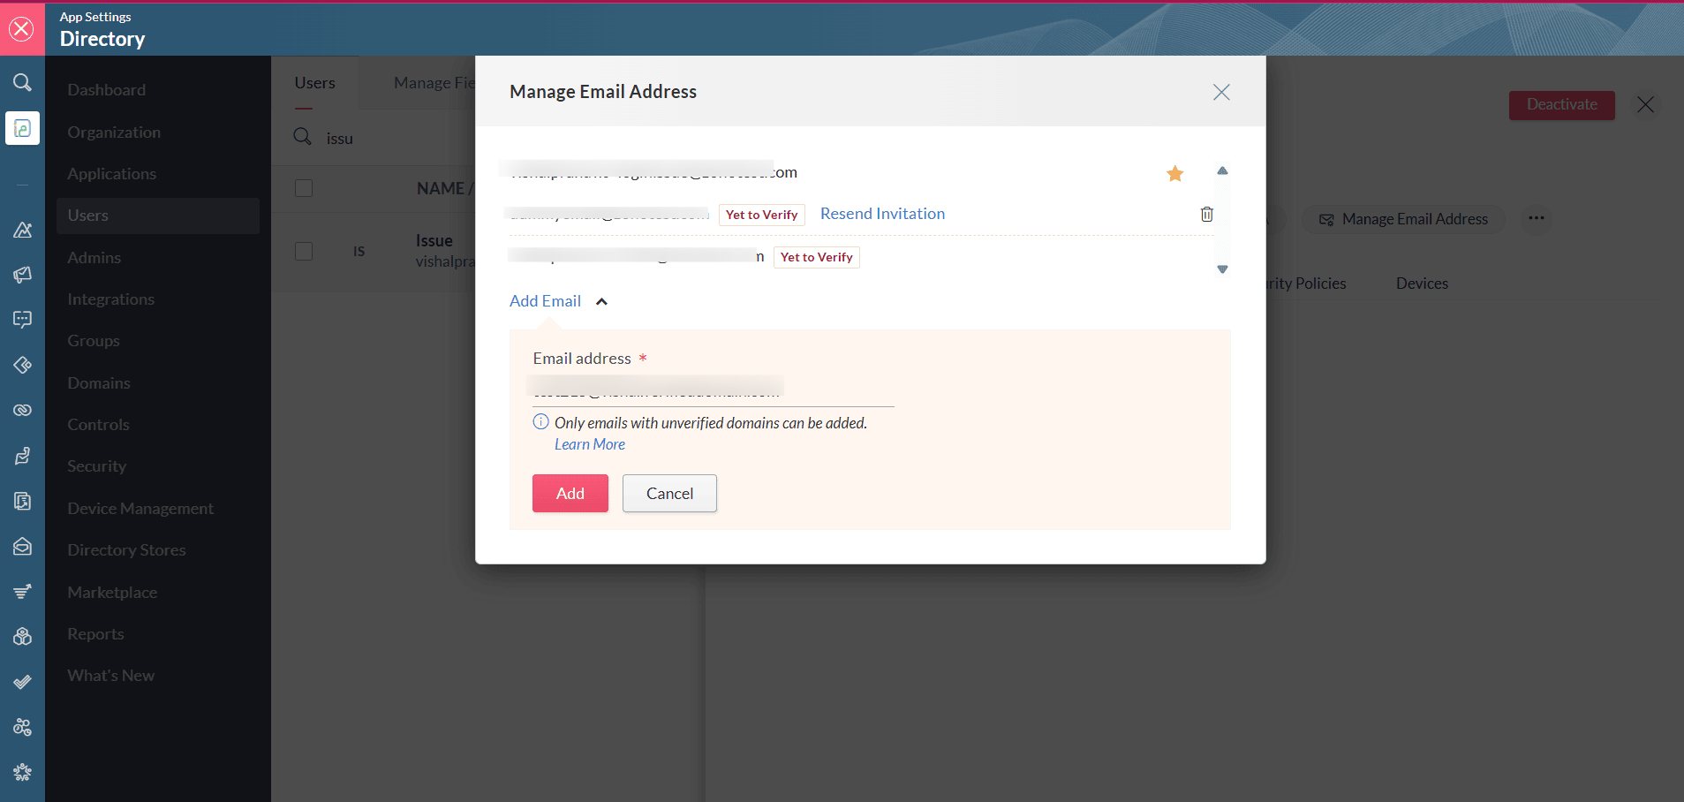Delete the unverified email via trash icon

(x=1206, y=214)
